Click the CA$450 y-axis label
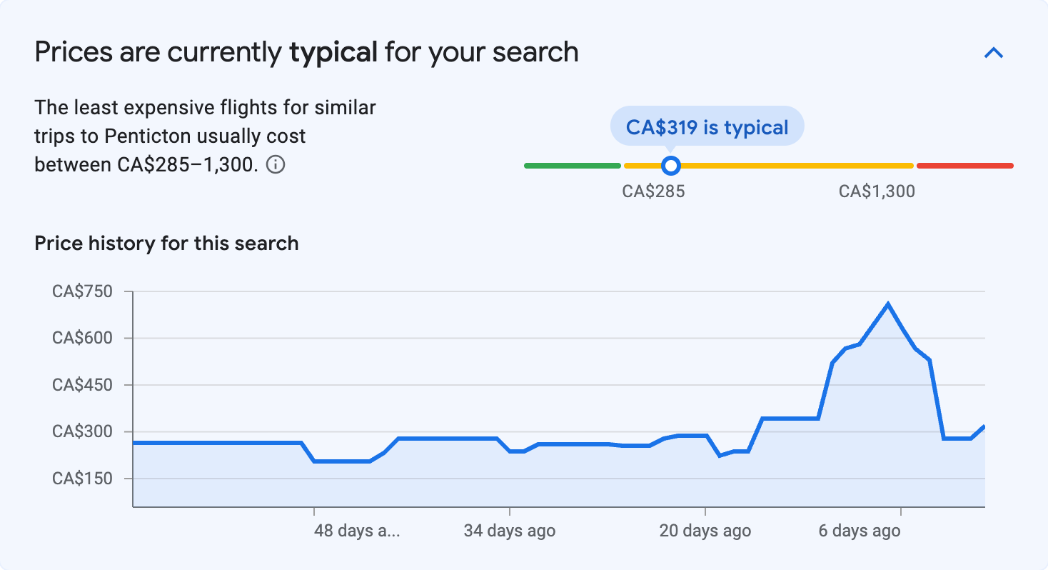Screen dimensions: 1048x570 pyautogui.click(x=82, y=385)
